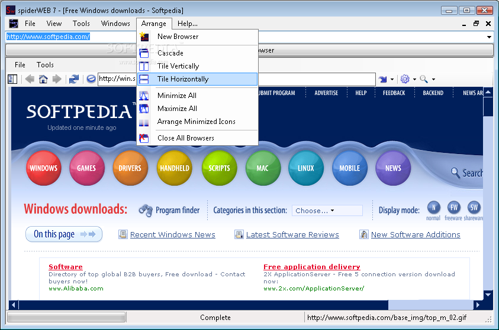Click the vertical scrollbar down arrow
Screen dimensions: 499x330
click(x=488, y=295)
